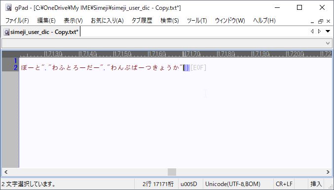334x190 pixels.
Task: Open the 検索(S) menu
Action: pyautogui.click(x=170, y=21)
